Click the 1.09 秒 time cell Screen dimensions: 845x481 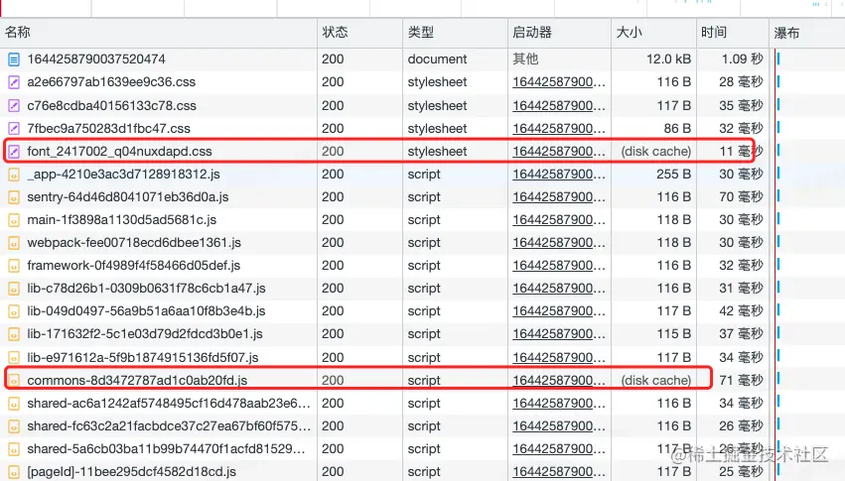[742, 60]
